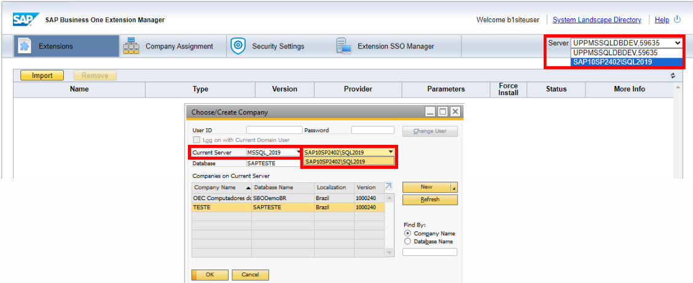Viewport: 693px width, 283px height.
Task: Open the New button dropdown arrow
Action: 454,187
